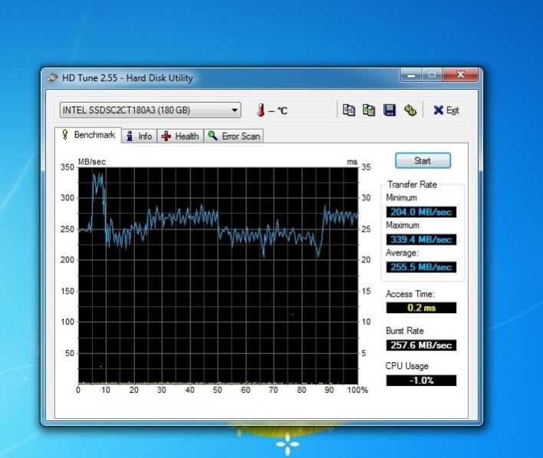Click the MB/sec axis label
The image size is (543, 458).
[92, 162]
